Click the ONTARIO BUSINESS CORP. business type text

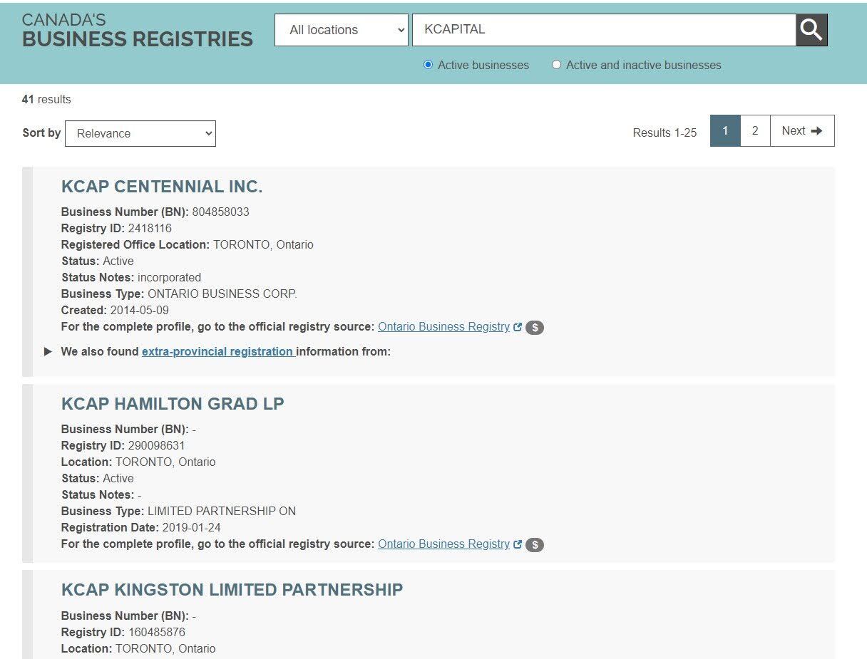(x=222, y=294)
